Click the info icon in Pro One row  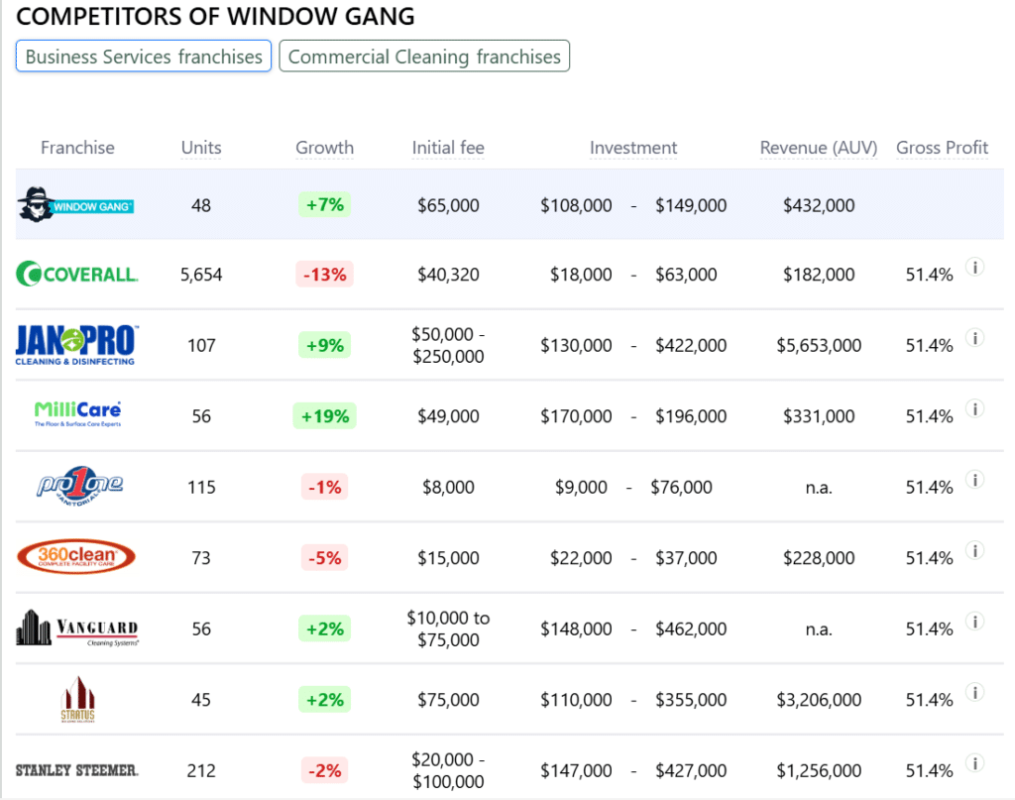coord(975,480)
